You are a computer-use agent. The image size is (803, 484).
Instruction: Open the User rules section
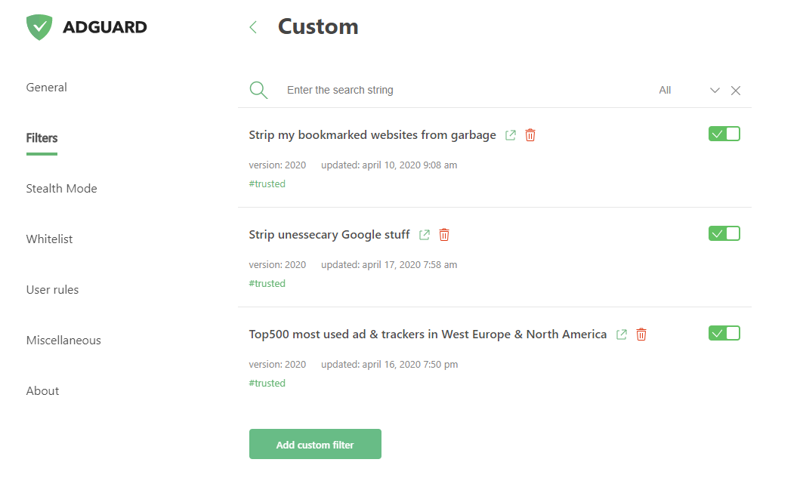(x=53, y=290)
